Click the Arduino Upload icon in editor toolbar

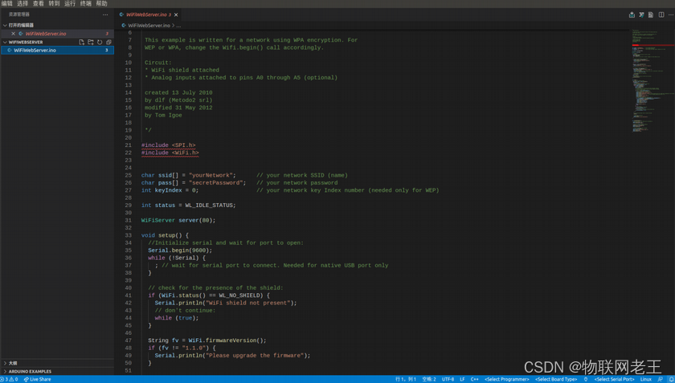click(x=632, y=14)
